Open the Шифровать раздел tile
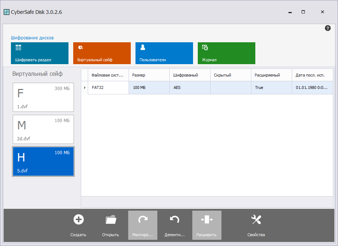 (40, 53)
